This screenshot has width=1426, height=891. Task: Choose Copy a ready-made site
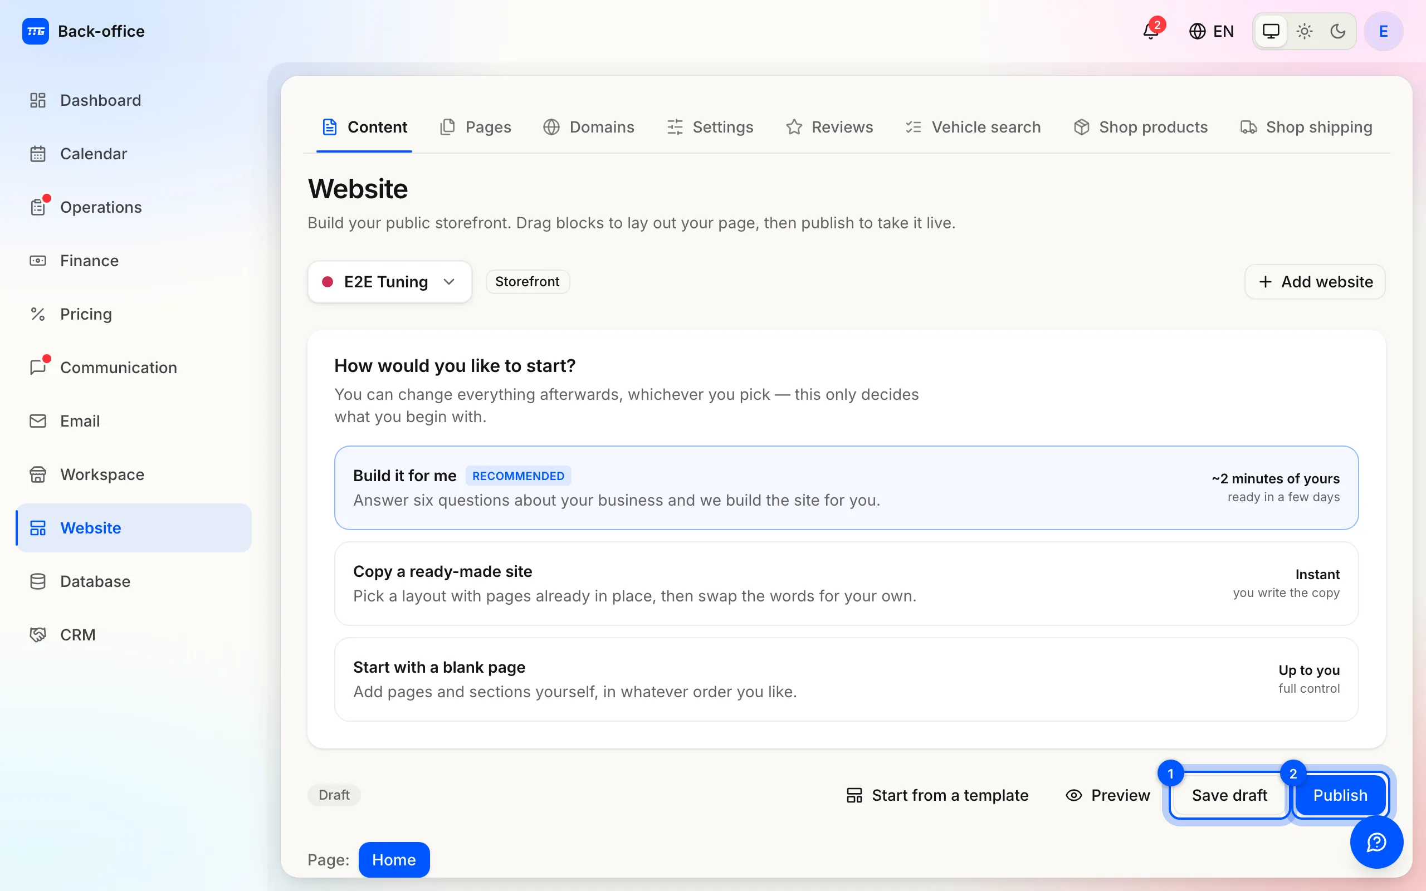coord(846,584)
